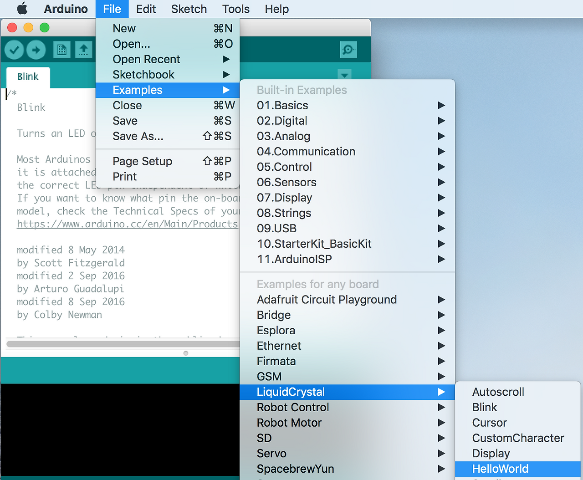Image resolution: width=583 pixels, height=480 pixels.
Task: Choose Save As... from the File menu
Action: tap(138, 136)
